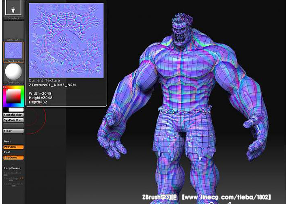Toggle the Preview render mode
286x204 pixels.
[13, 147]
